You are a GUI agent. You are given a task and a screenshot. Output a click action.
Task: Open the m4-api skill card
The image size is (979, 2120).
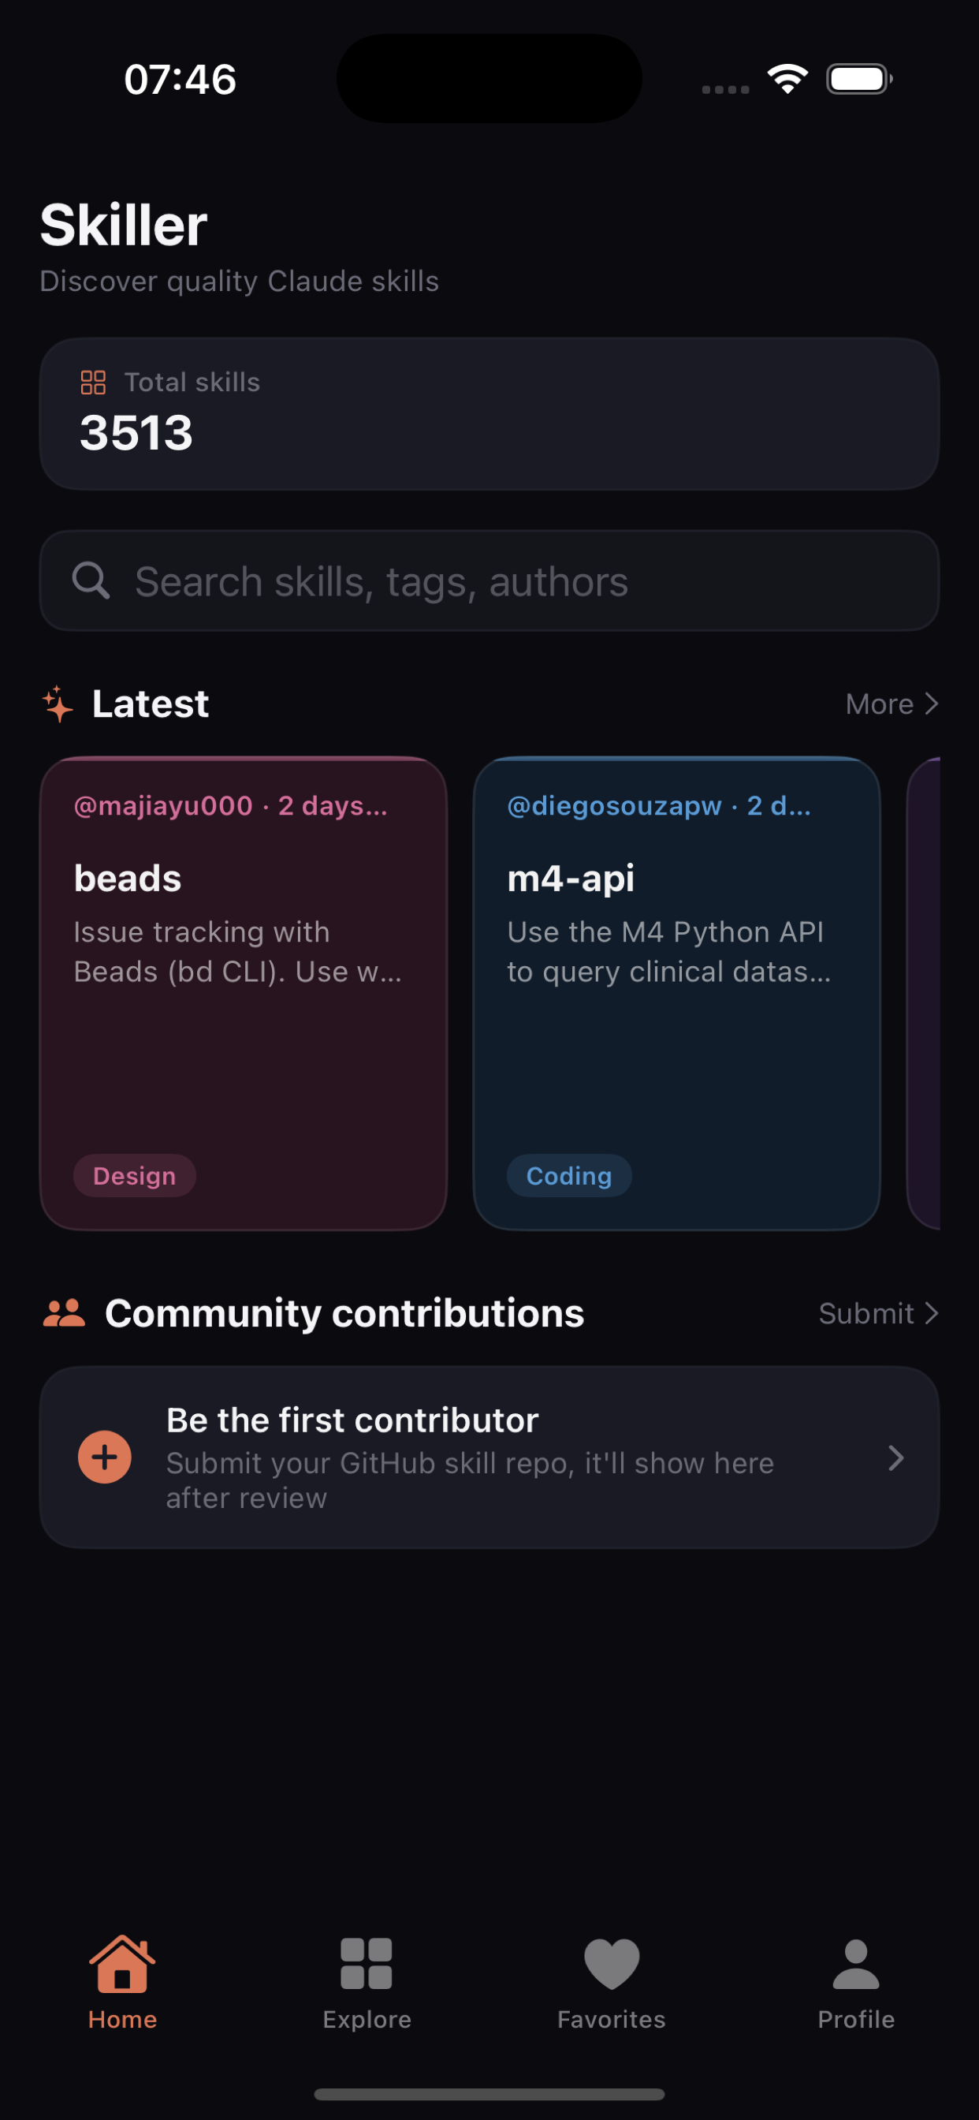coord(676,993)
